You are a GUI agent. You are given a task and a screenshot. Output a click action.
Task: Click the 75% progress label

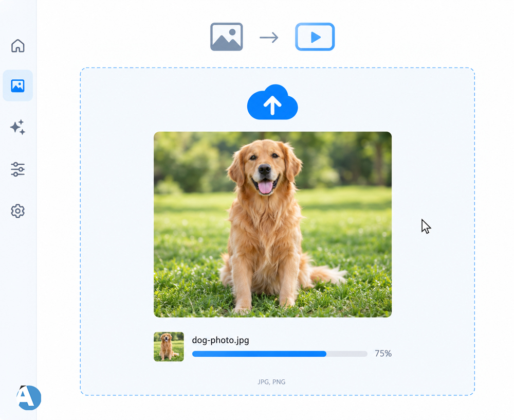(x=383, y=353)
